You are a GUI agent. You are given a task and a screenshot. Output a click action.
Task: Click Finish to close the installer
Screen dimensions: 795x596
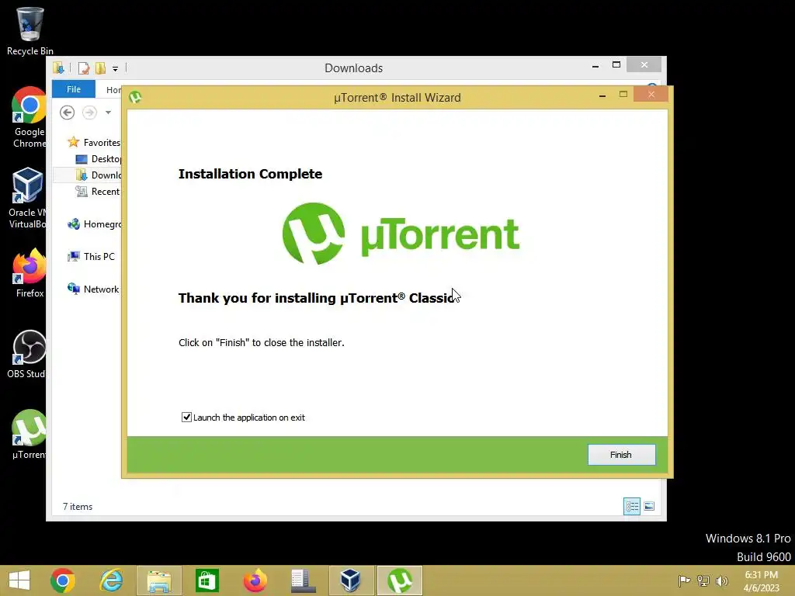coord(621,455)
